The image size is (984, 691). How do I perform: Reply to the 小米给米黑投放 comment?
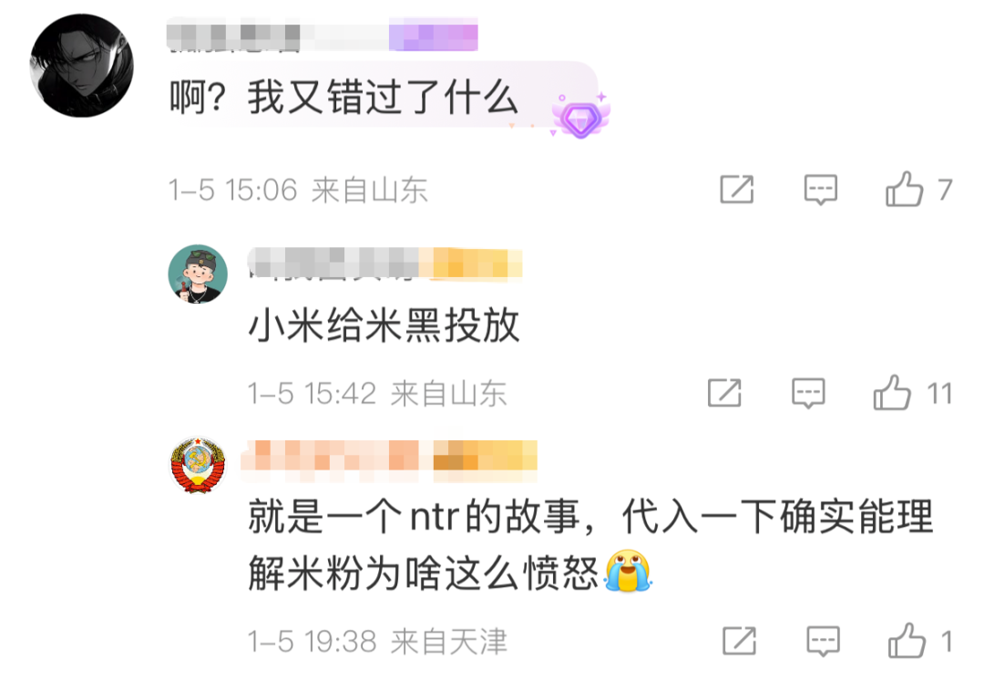pos(808,394)
